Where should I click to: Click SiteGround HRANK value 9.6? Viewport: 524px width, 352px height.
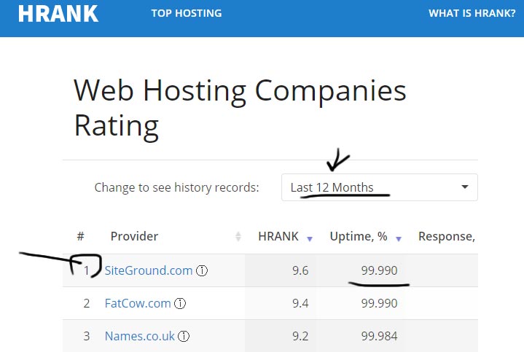coord(300,270)
